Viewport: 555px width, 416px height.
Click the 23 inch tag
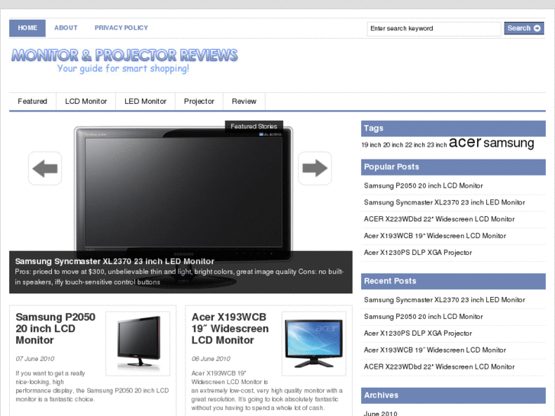[437, 145]
